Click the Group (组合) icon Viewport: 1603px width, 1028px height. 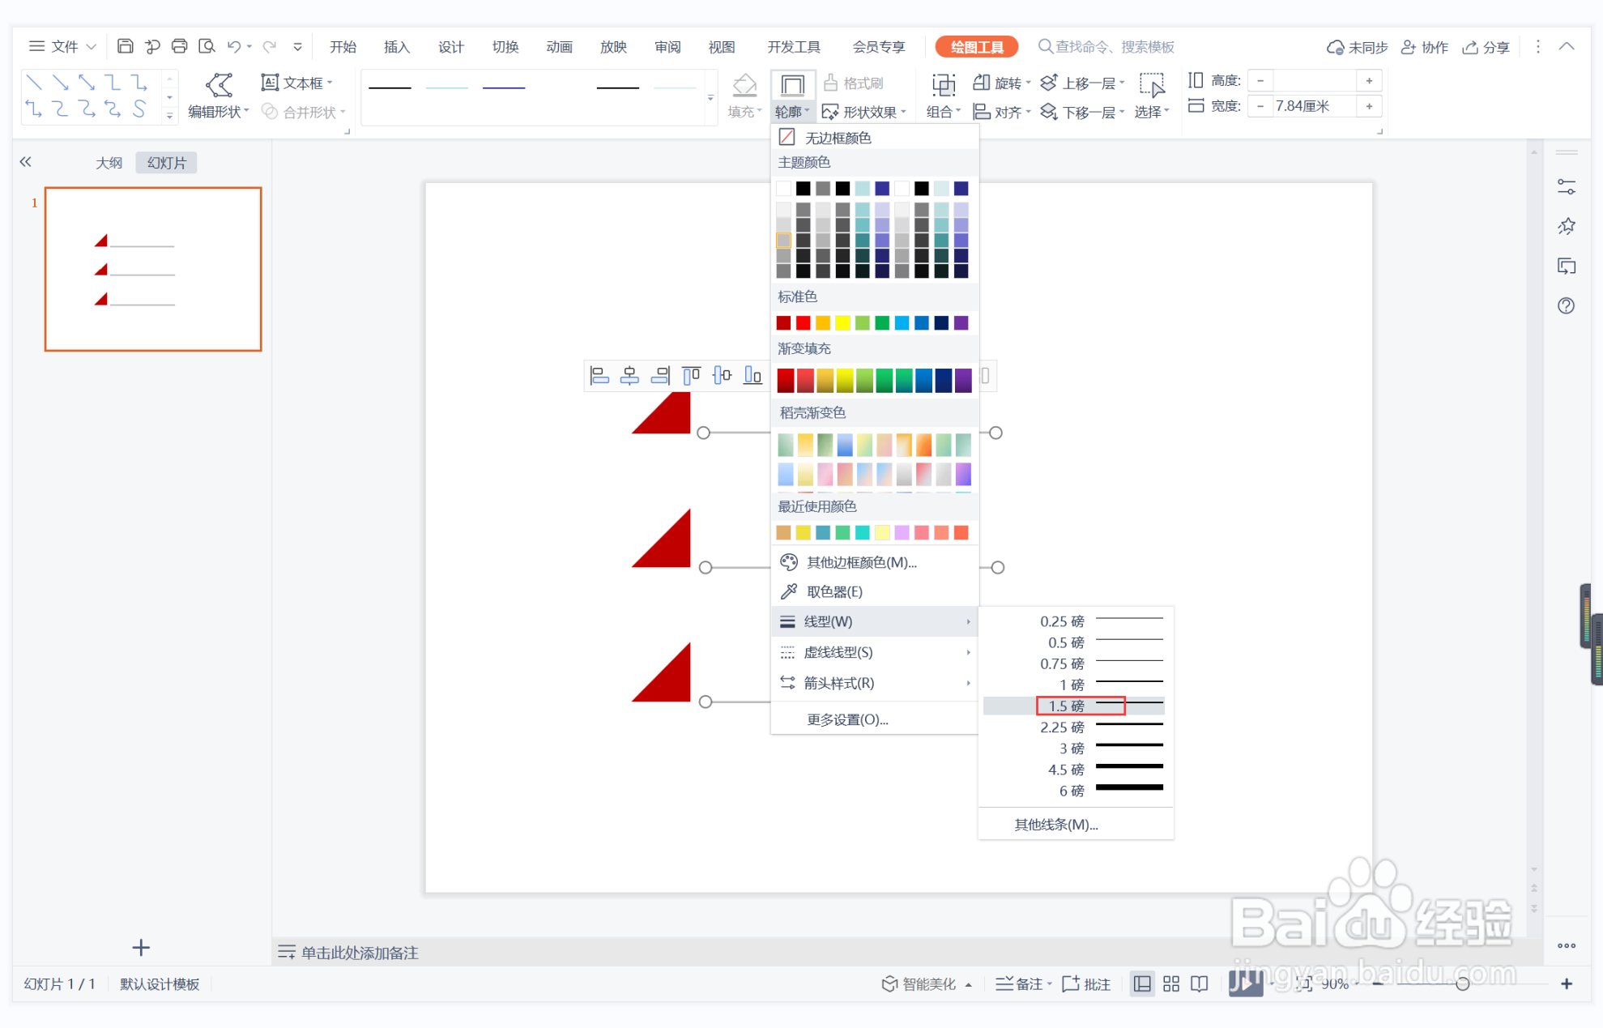point(943,85)
